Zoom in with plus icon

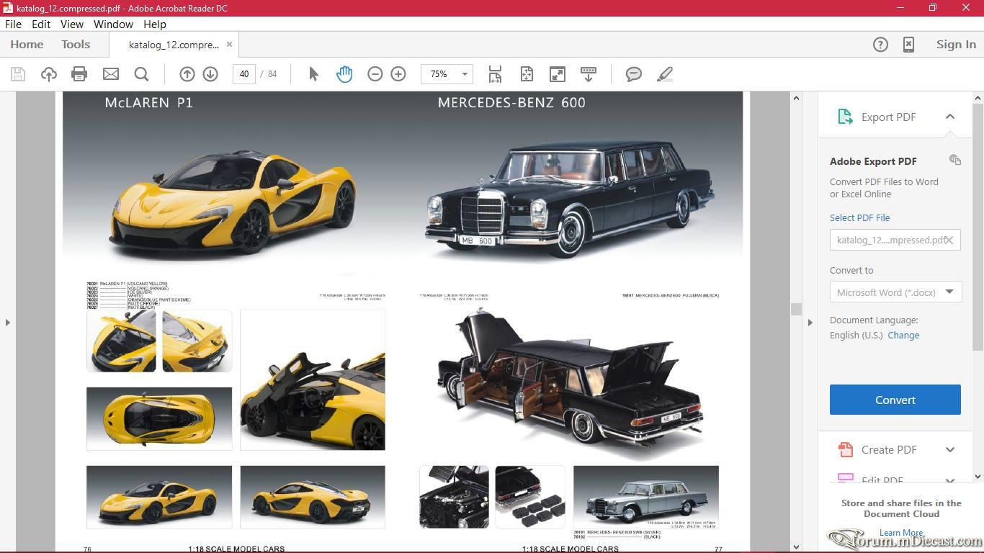coord(398,74)
